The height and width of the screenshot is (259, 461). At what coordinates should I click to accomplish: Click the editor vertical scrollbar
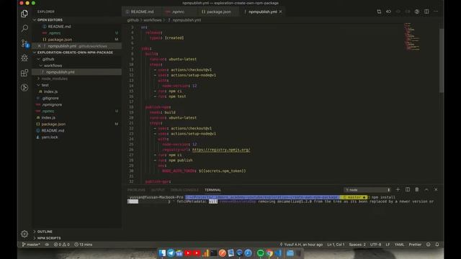click(x=442, y=60)
